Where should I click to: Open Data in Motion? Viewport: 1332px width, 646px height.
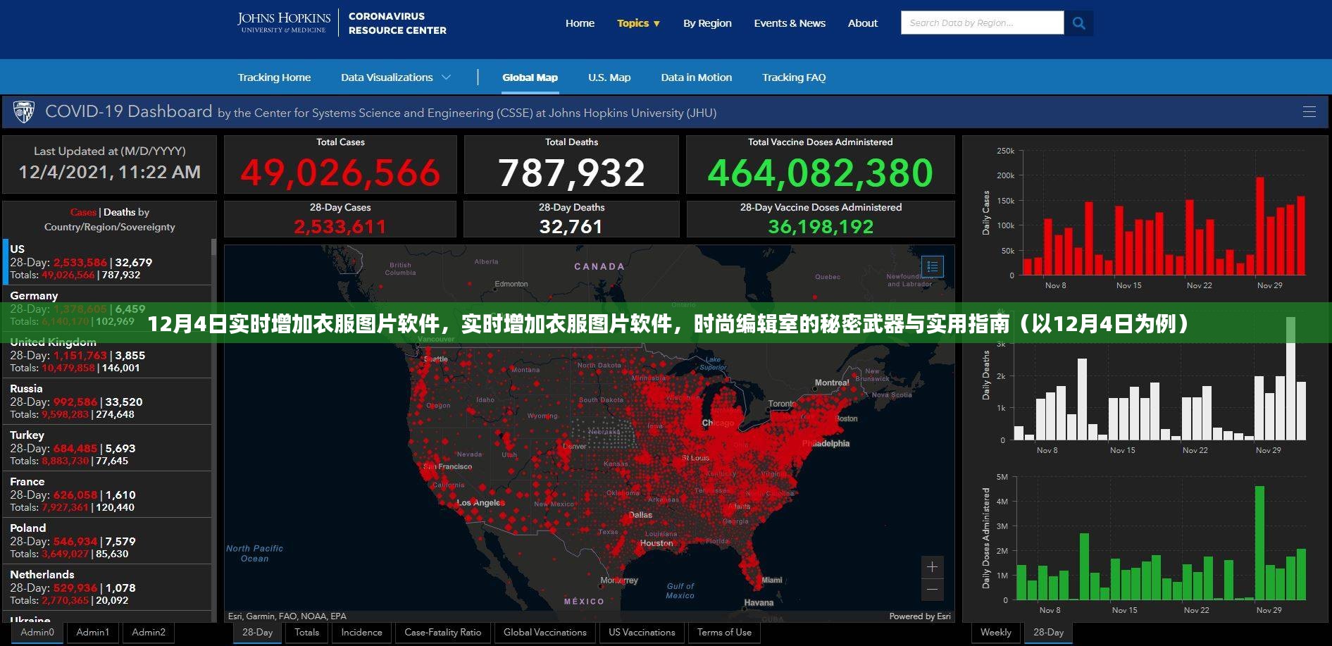(x=696, y=77)
